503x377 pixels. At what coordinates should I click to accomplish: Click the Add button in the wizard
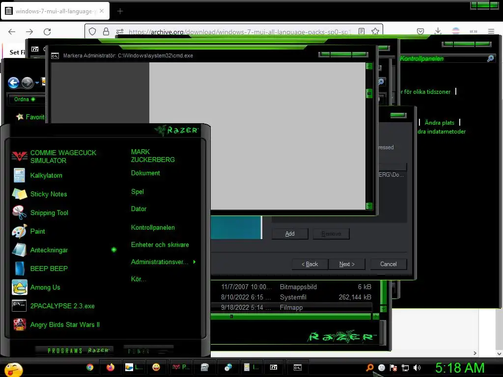(x=290, y=234)
